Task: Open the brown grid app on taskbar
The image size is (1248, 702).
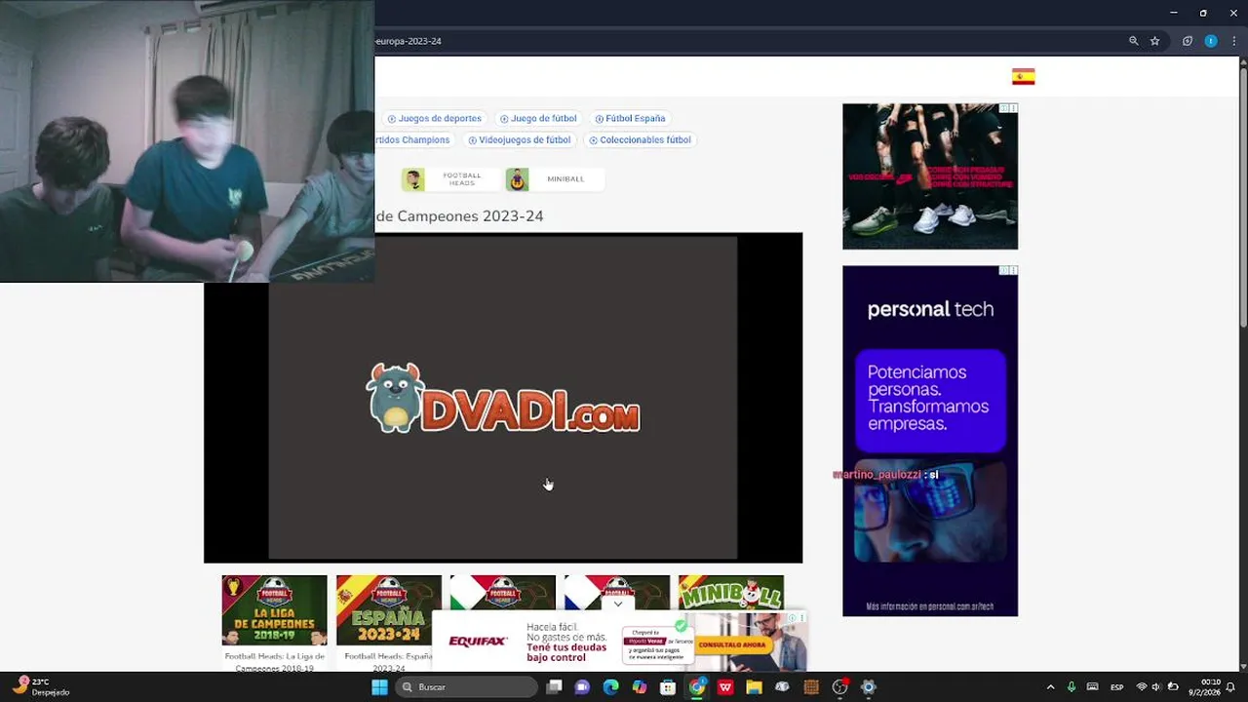Action: point(811,687)
